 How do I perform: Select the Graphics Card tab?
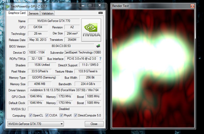pos(17,13)
